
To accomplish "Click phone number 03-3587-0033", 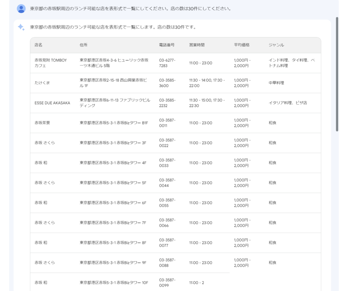I will pyautogui.click(x=167, y=163).
